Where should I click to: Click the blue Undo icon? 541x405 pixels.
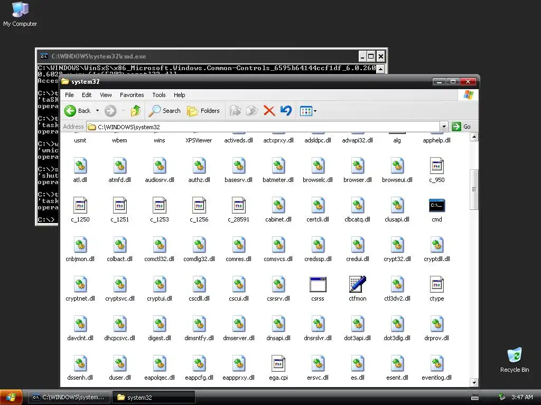286,111
